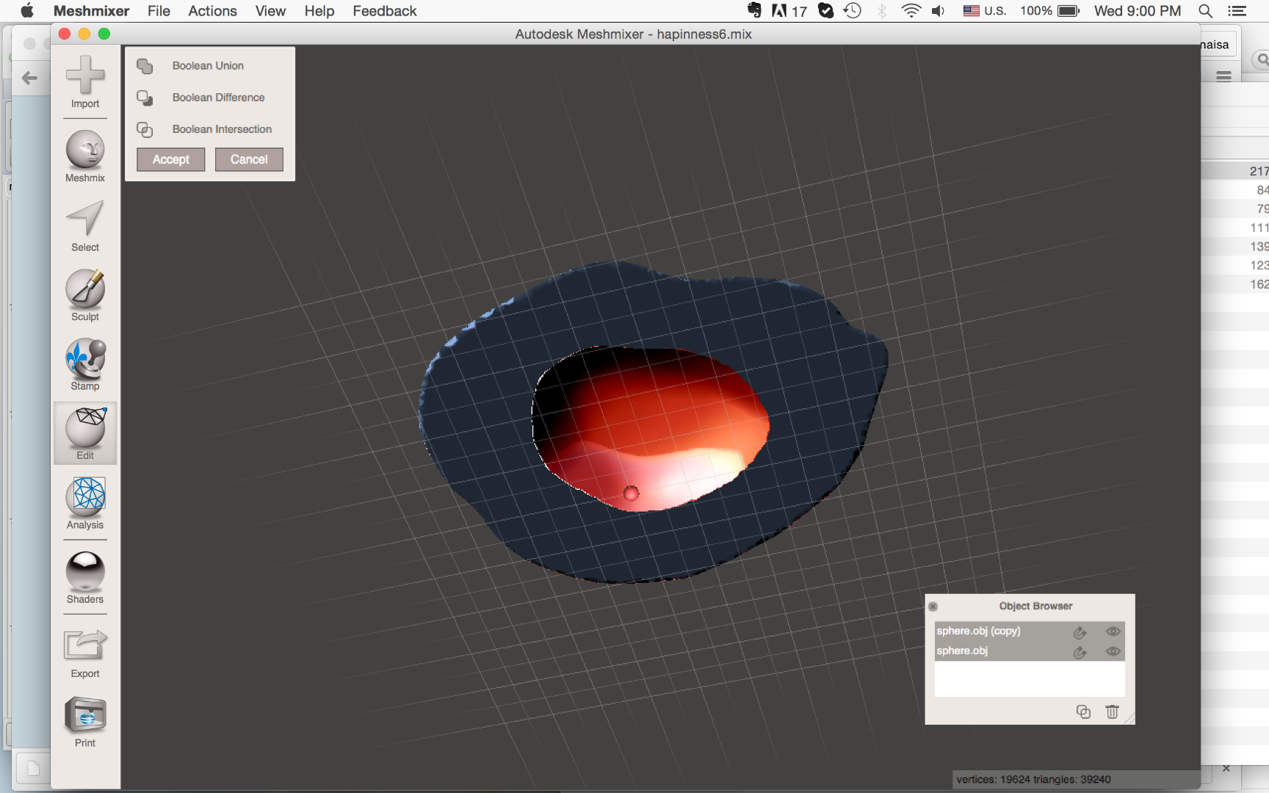The width and height of the screenshot is (1269, 793).
Task: Close the Object Browser panel
Action: (933, 606)
